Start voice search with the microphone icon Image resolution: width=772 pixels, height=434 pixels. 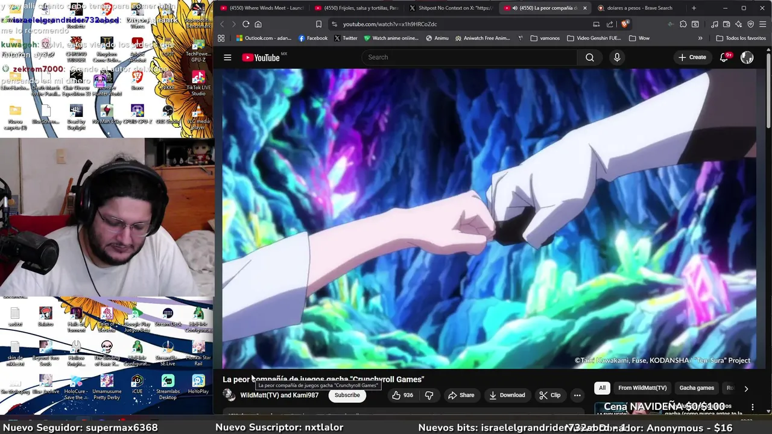(x=616, y=57)
